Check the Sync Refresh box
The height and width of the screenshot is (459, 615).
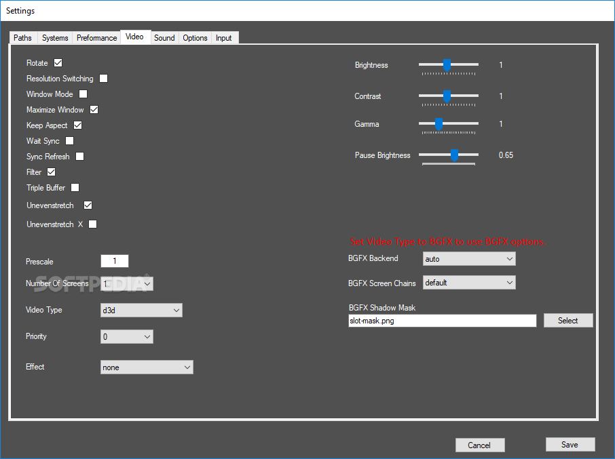pos(79,156)
